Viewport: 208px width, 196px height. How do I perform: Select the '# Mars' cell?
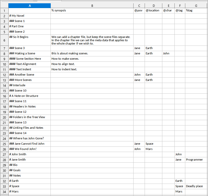[x=30, y=192]
